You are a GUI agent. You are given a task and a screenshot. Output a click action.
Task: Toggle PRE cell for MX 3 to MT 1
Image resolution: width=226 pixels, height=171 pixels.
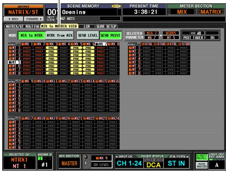pyautogui.click(x=51, y=48)
